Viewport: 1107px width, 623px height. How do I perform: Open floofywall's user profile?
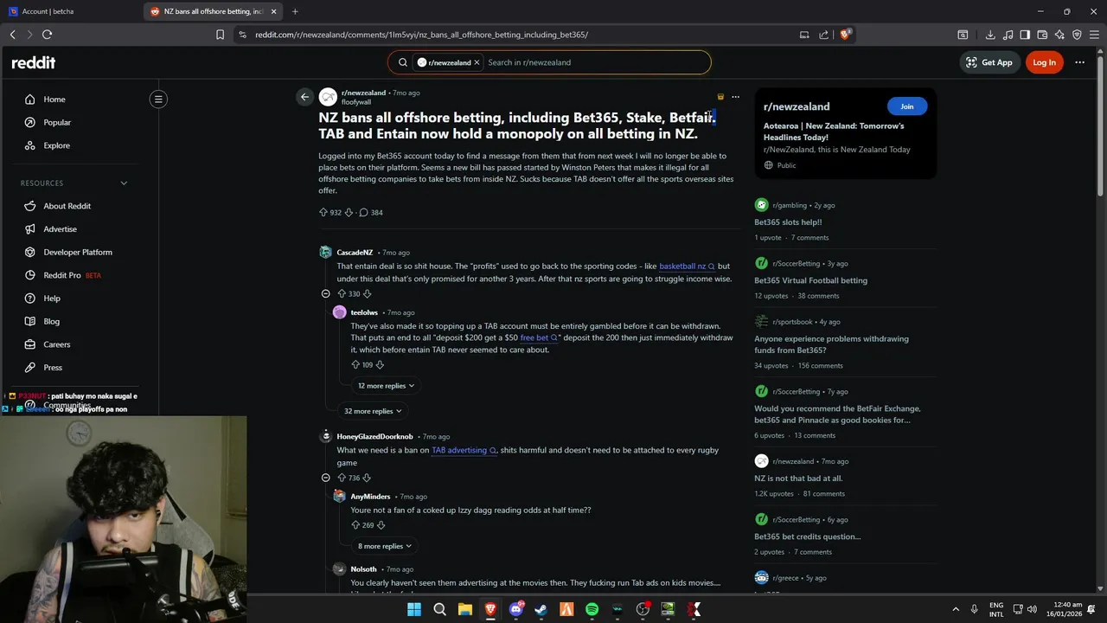(356, 102)
